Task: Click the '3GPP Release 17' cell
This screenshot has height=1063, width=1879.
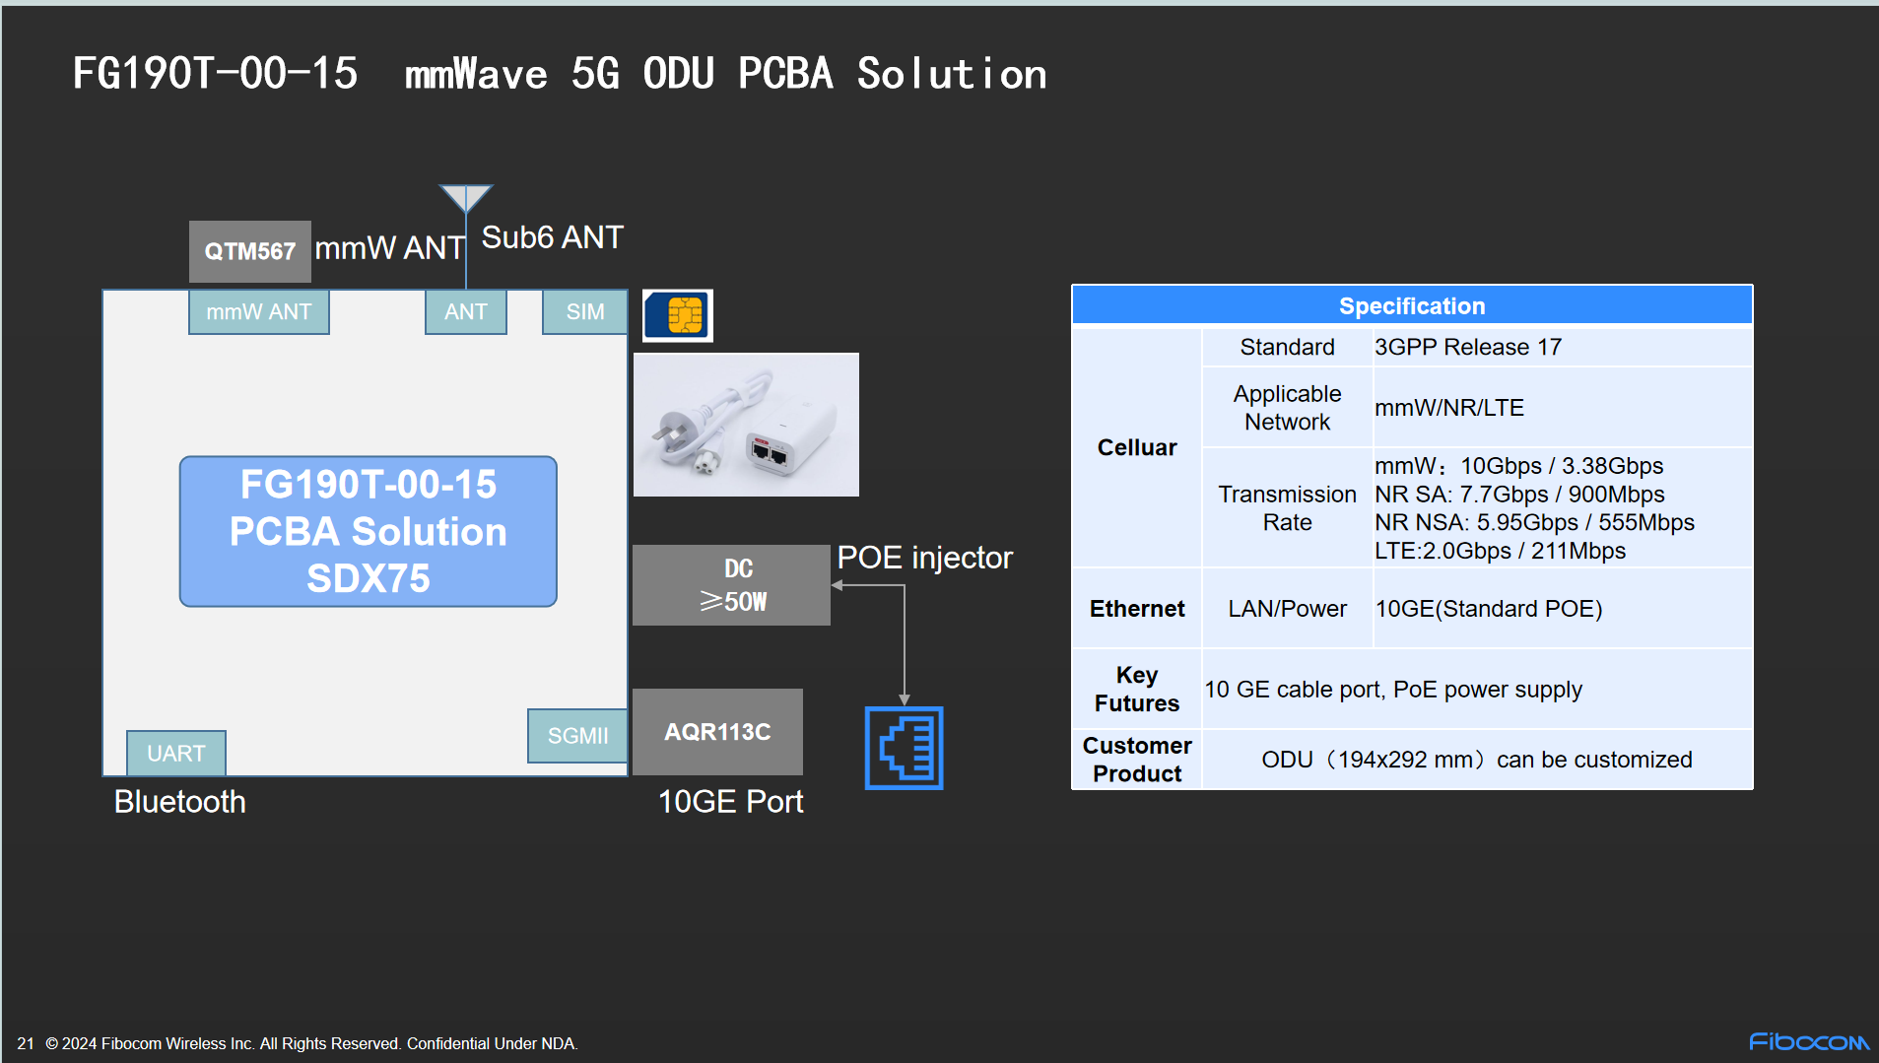Action: (x=1563, y=347)
